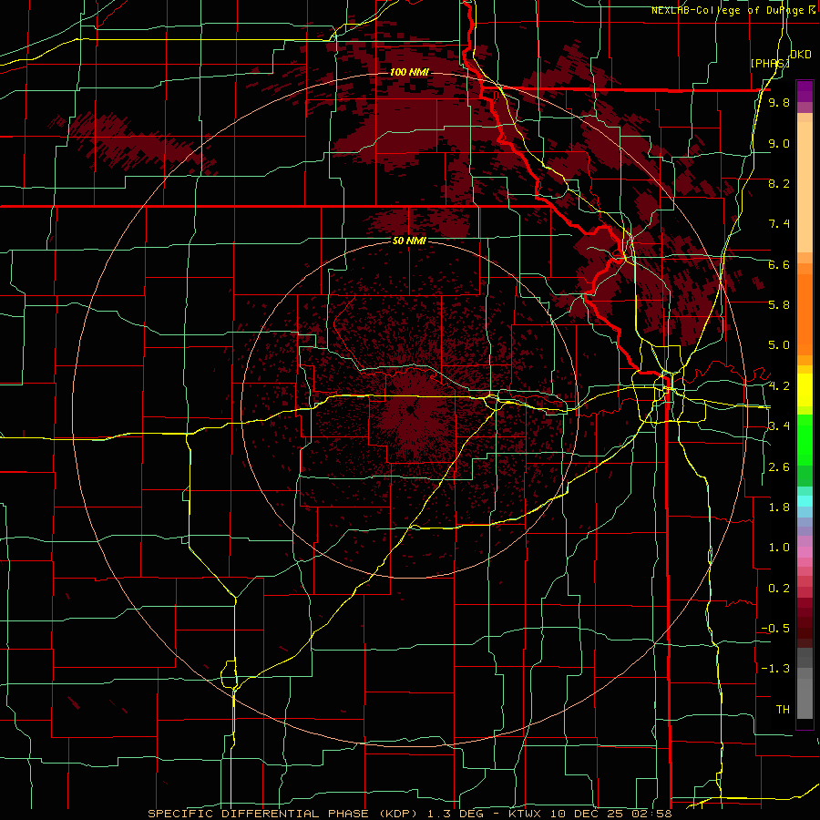Click the -1.3 value on the scale

click(776, 669)
